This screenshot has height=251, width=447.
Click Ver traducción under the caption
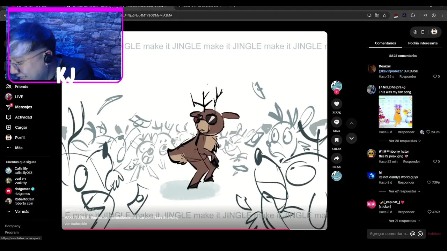(76, 224)
